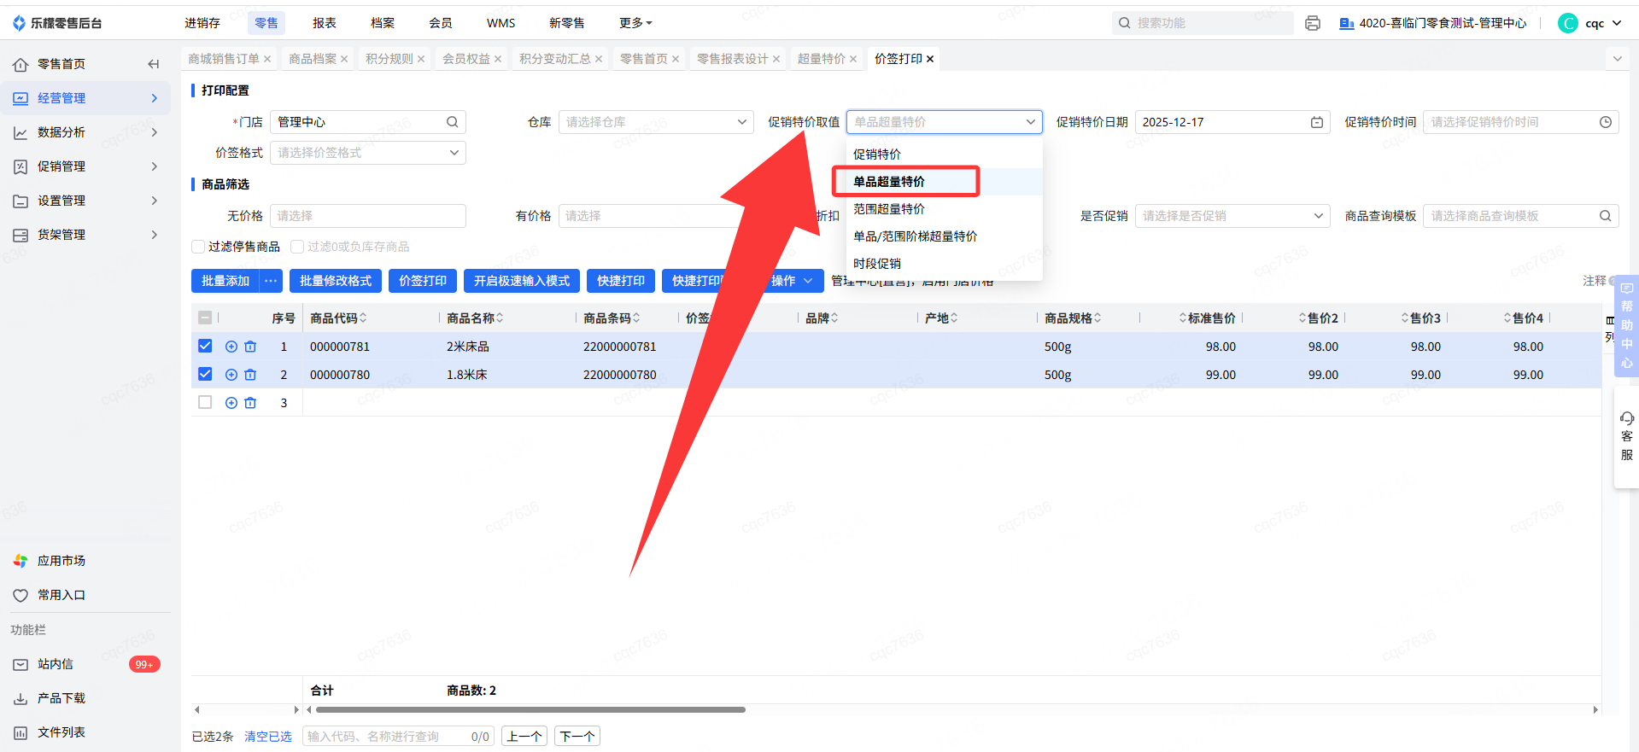Image resolution: width=1639 pixels, height=752 pixels.
Task: Switch to the 积分变动汇总 tab
Action: pyautogui.click(x=555, y=59)
